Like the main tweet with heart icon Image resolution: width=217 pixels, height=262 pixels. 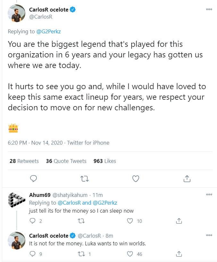point(136,178)
